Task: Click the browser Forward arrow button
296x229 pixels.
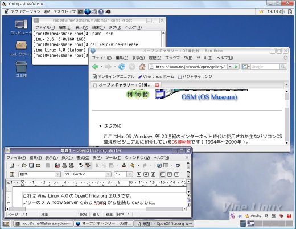Action: click(x=108, y=67)
